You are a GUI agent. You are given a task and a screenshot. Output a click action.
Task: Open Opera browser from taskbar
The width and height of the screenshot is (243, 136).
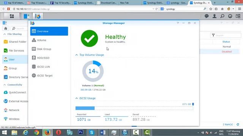[x=58, y=133]
